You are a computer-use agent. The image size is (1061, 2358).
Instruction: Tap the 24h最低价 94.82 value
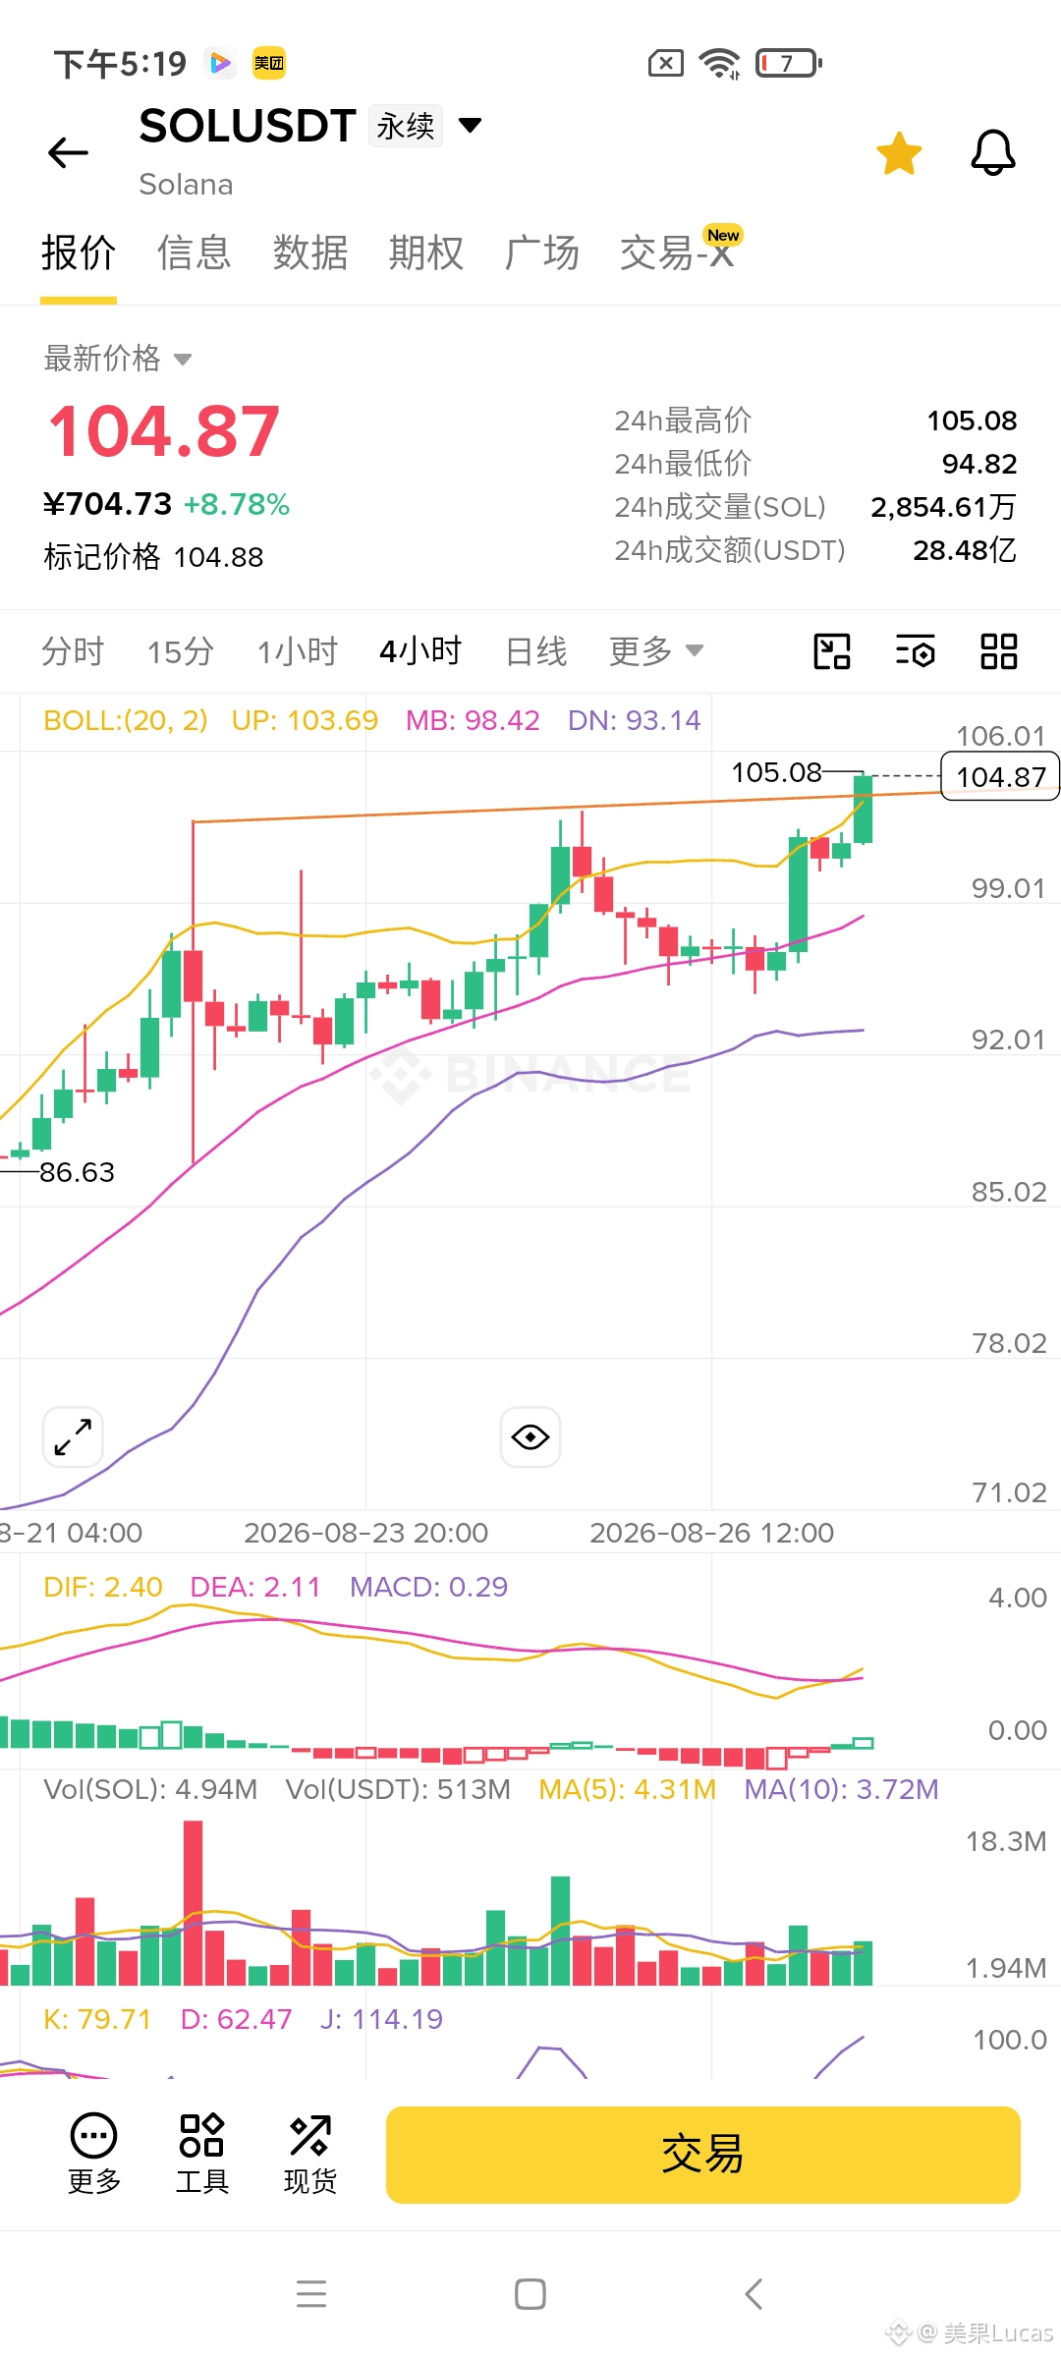pos(979,464)
